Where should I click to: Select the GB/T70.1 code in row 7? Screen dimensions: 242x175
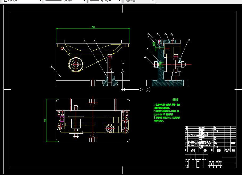tap(193, 135)
